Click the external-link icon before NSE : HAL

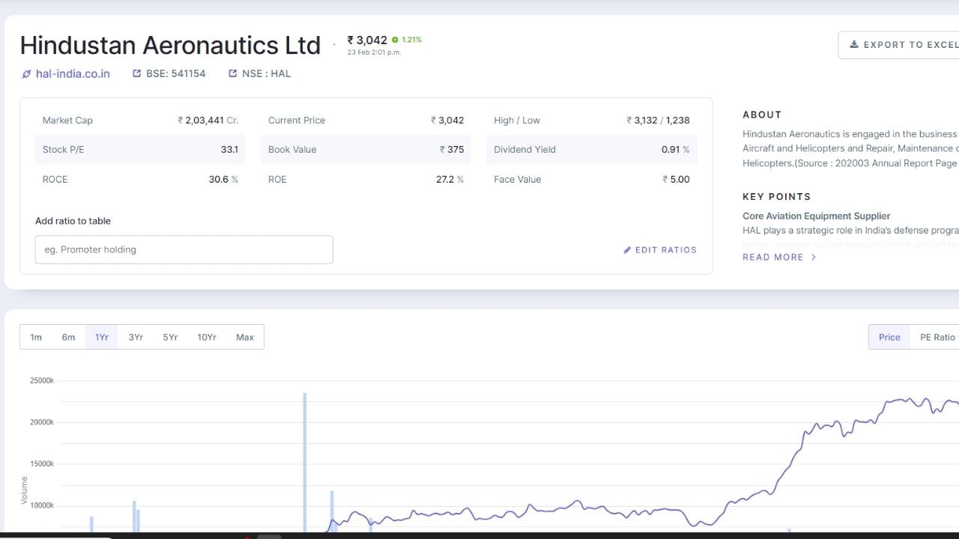pos(232,73)
